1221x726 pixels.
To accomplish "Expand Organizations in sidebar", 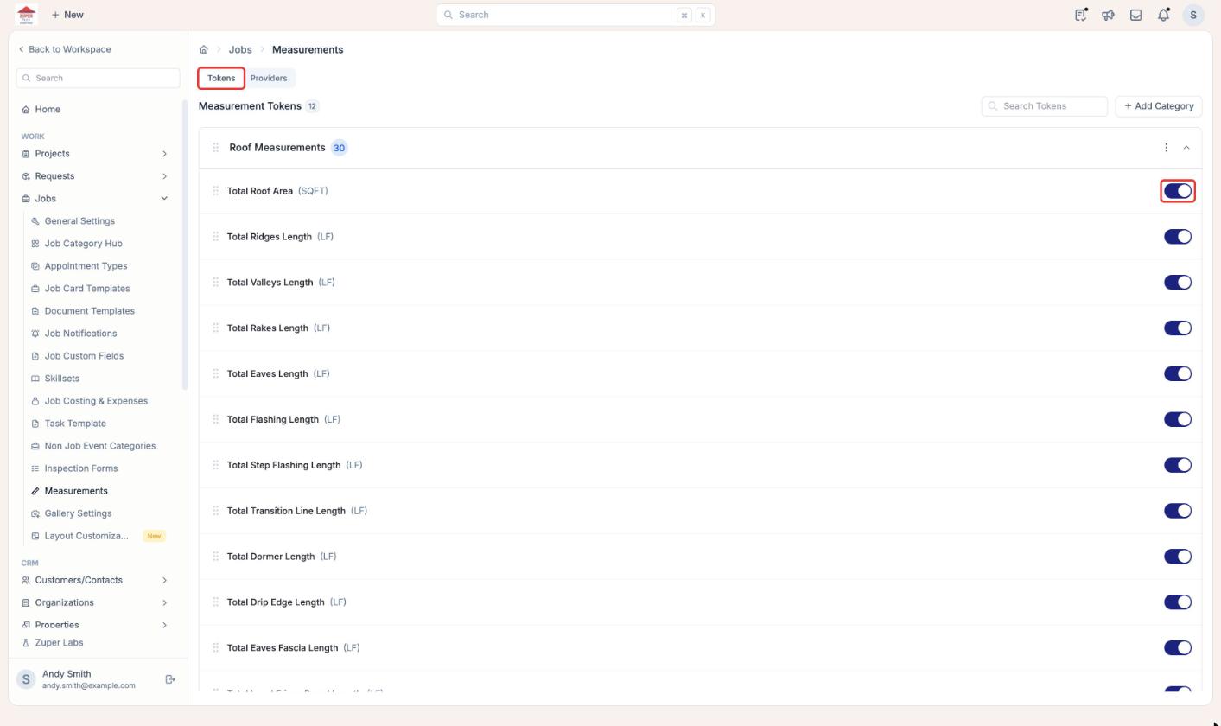I will tap(164, 603).
